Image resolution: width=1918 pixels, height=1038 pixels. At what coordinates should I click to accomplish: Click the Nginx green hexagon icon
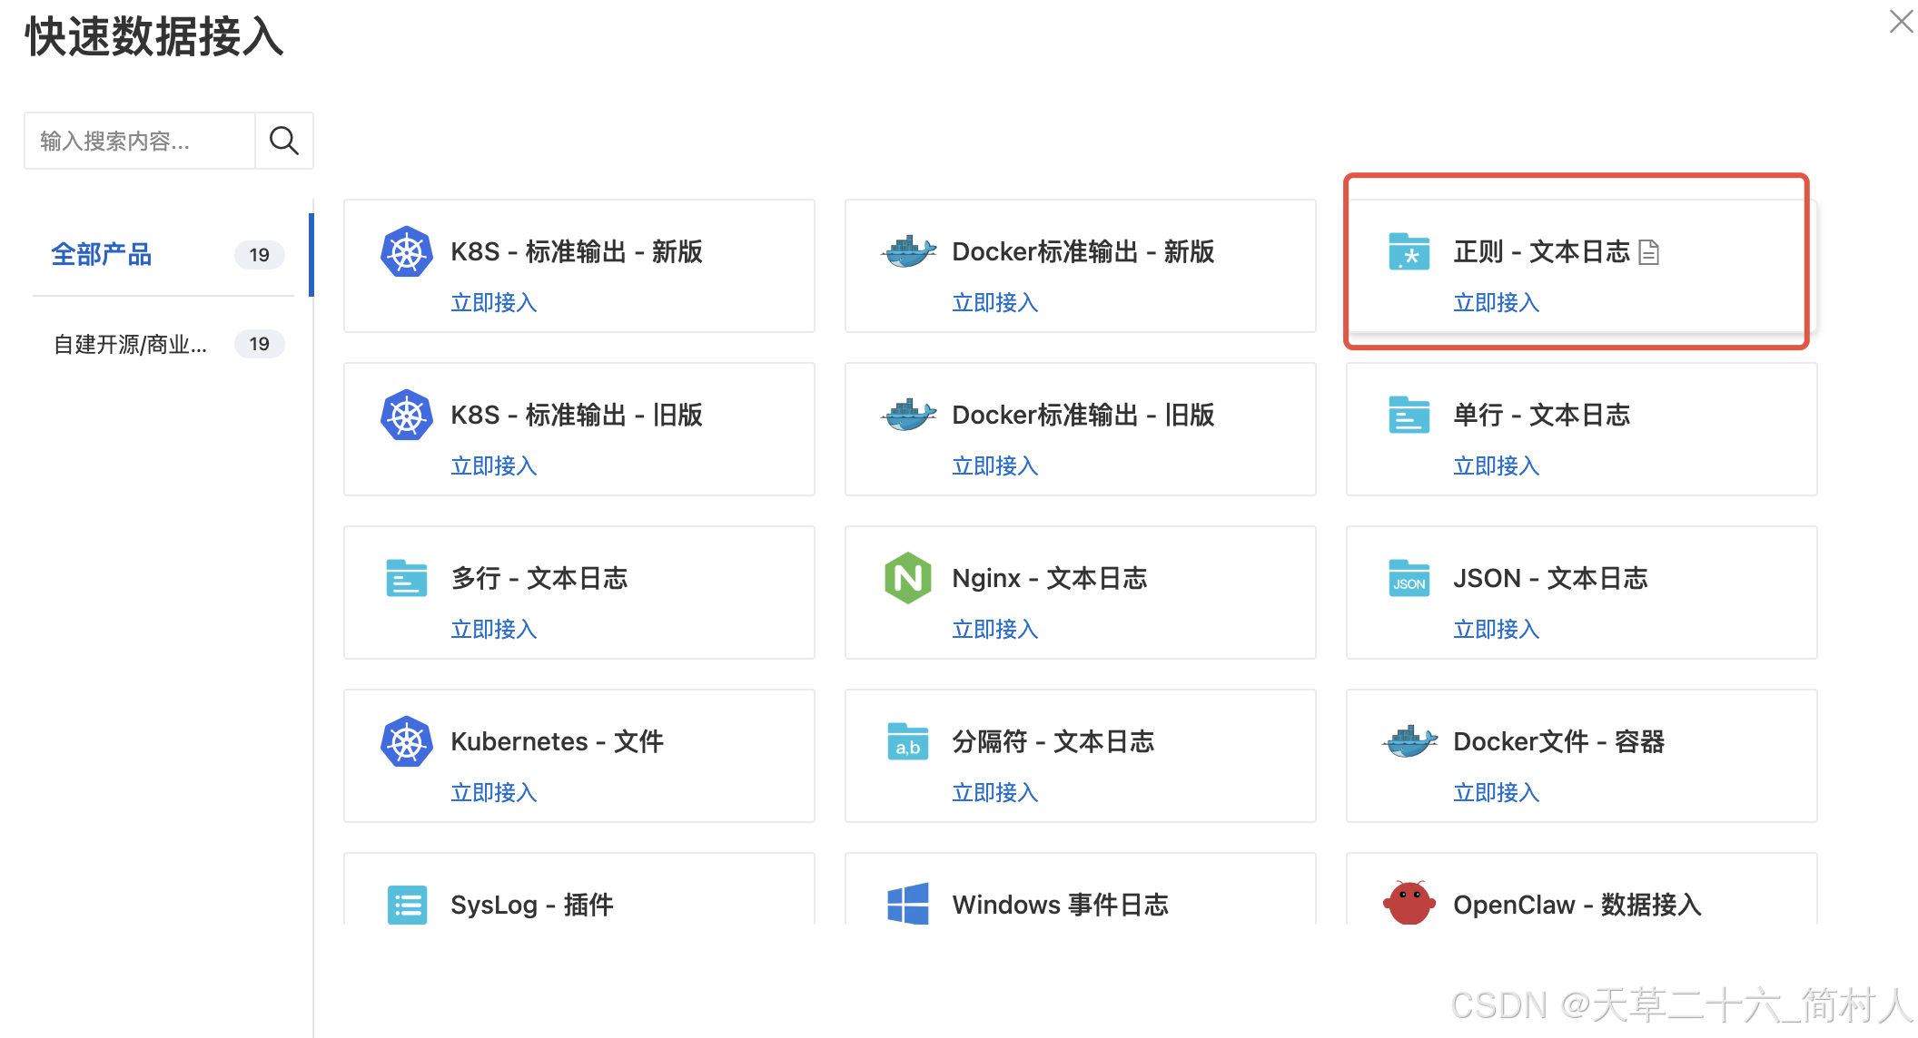coord(908,578)
